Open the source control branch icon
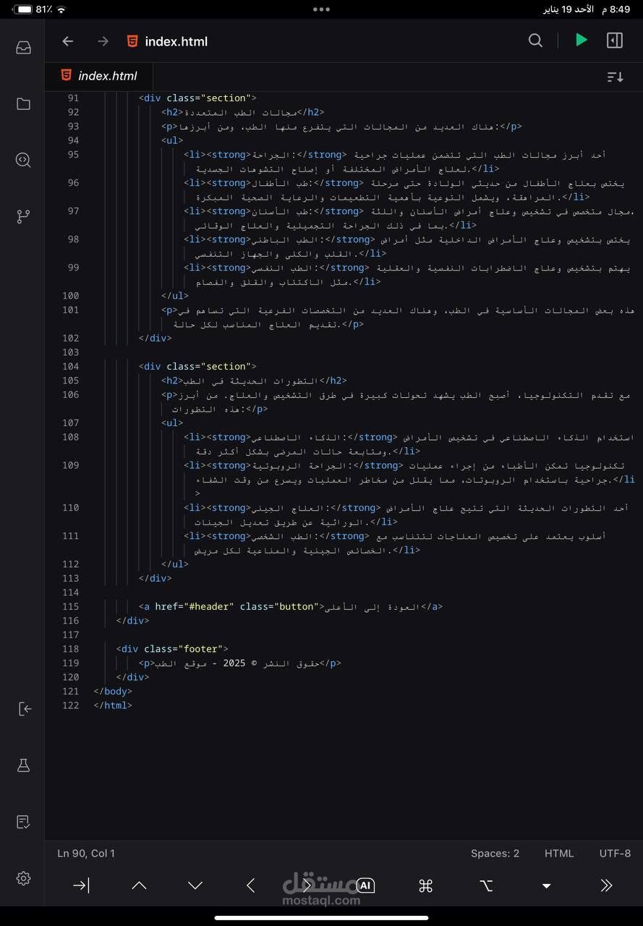Screen dimensions: 643x926 point(23,216)
